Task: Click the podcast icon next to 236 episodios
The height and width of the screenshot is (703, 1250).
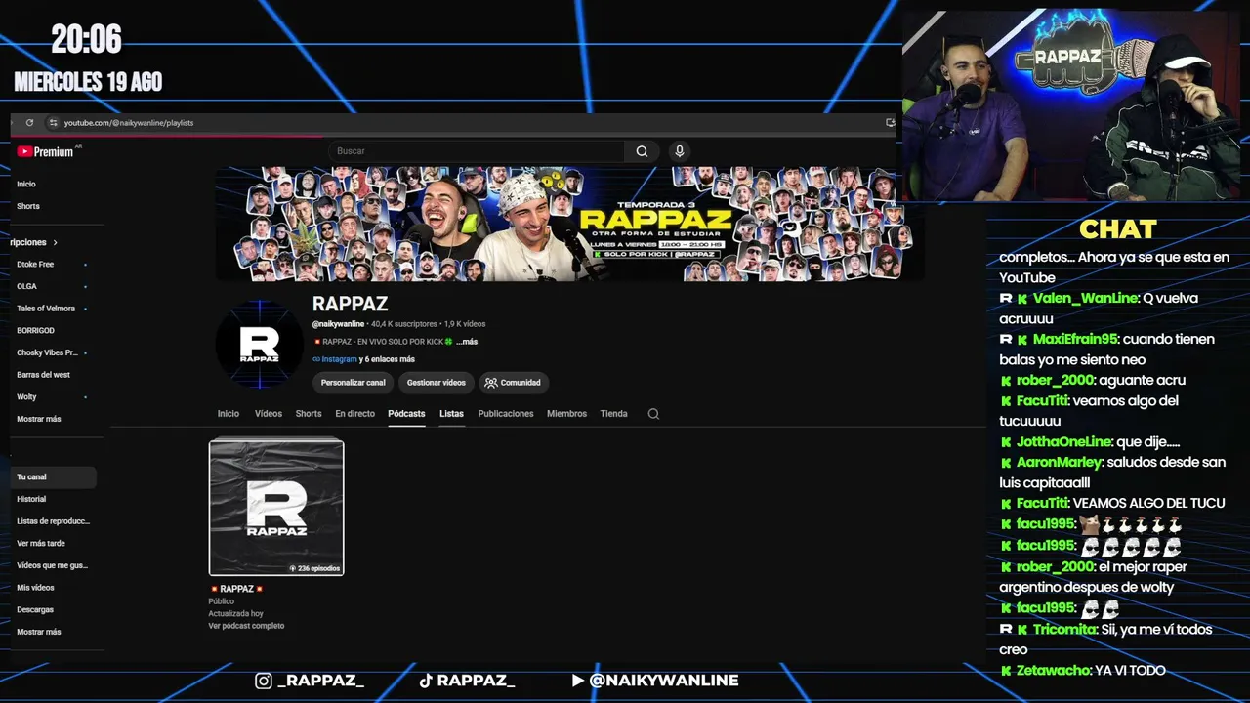Action: (x=293, y=568)
